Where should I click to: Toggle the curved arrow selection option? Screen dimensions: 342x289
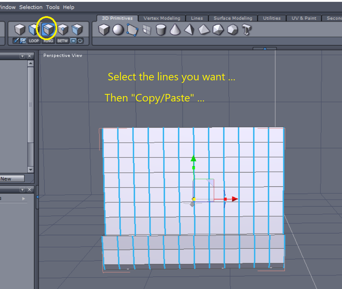23,41
